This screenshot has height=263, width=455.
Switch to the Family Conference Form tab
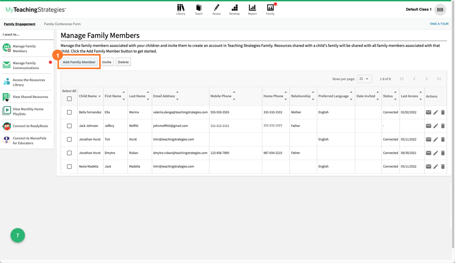pos(62,24)
